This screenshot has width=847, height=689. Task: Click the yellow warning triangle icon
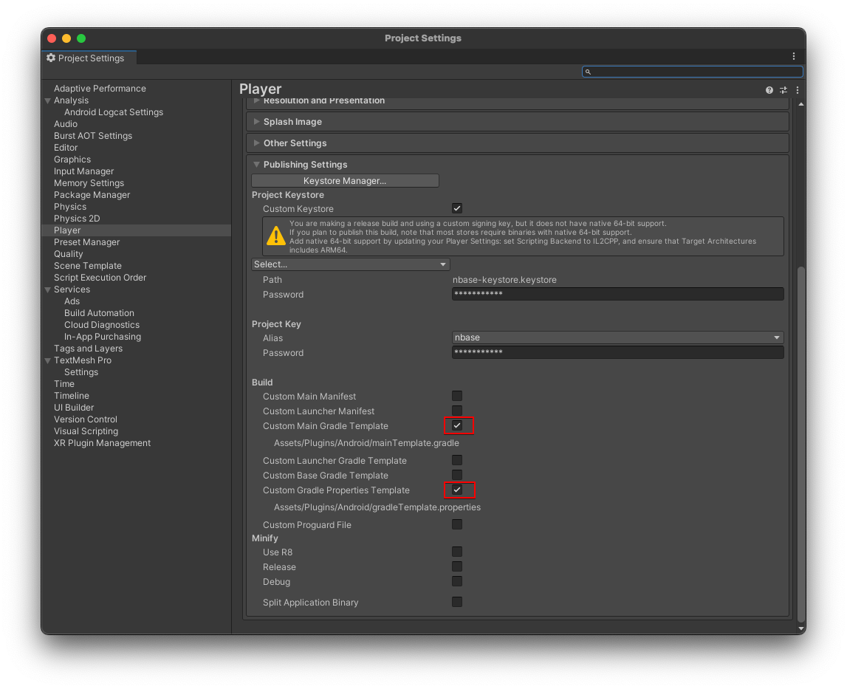276,236
